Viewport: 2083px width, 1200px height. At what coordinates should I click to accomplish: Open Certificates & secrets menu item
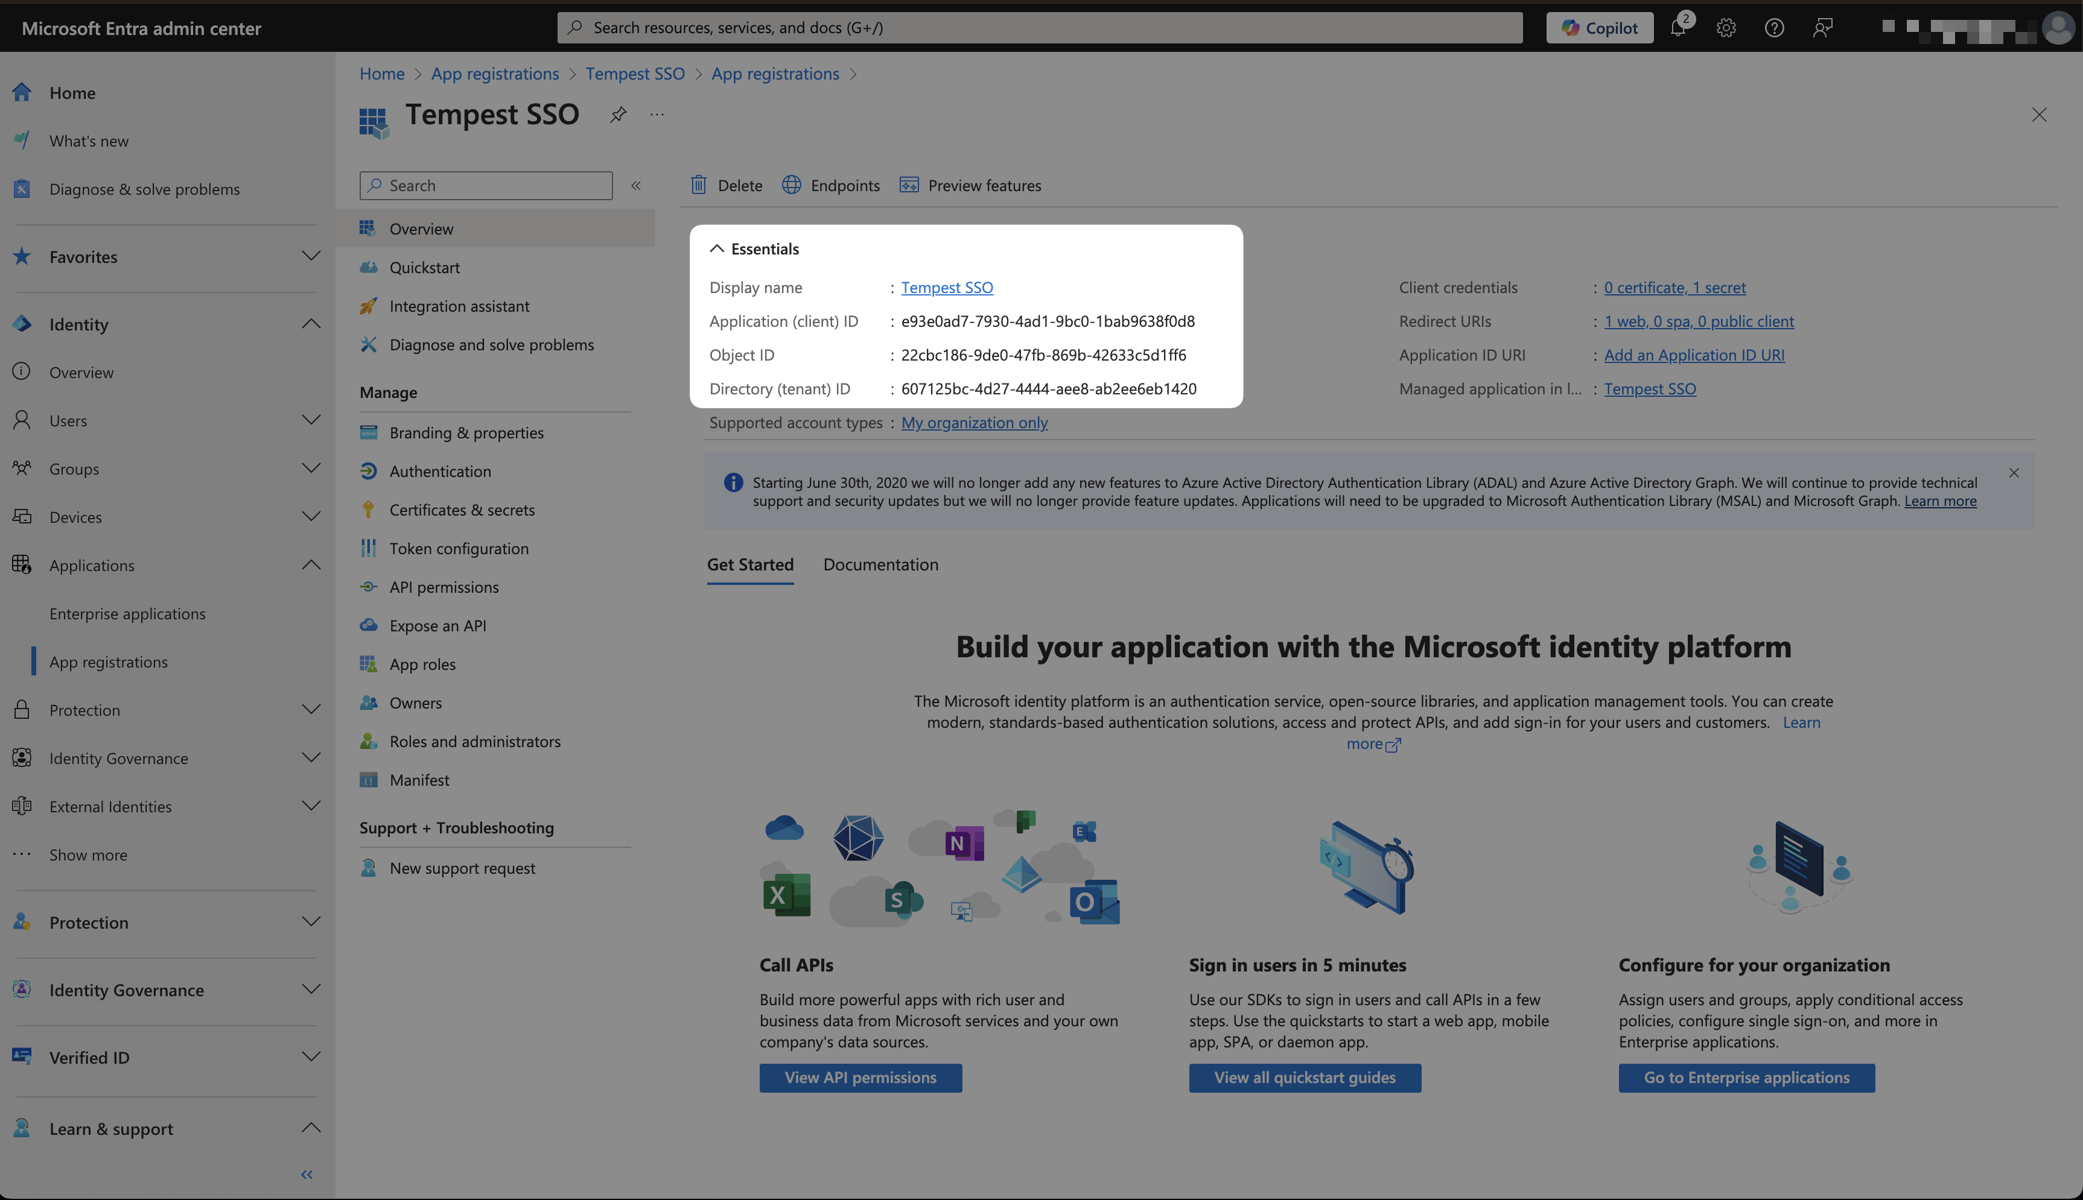(462, 510)
